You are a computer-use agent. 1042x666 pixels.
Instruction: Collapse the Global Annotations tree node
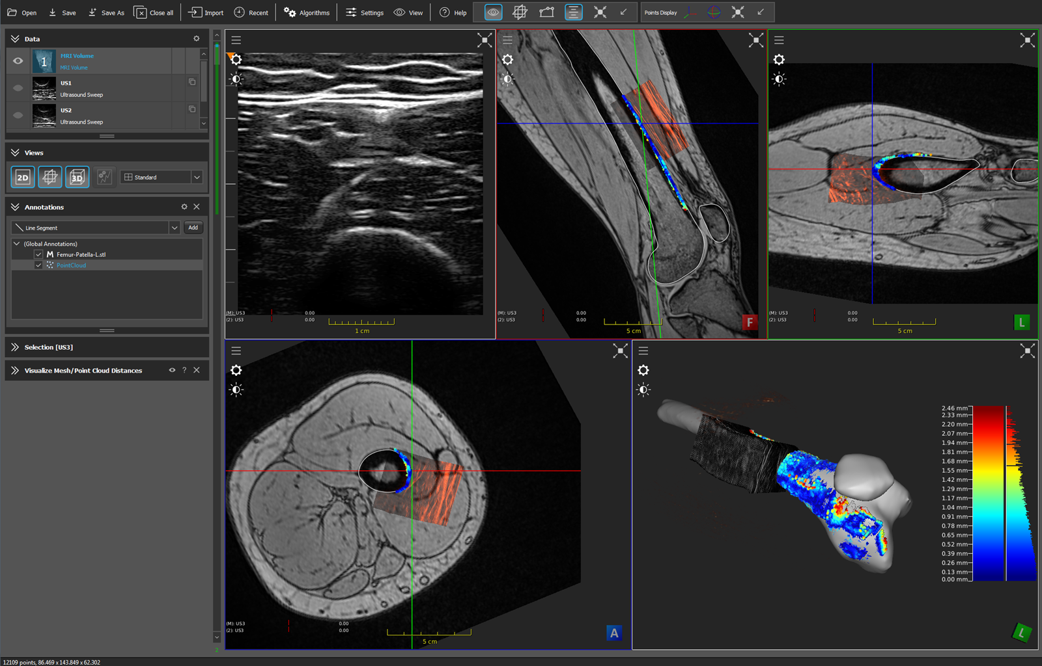(x=17, y=244)
